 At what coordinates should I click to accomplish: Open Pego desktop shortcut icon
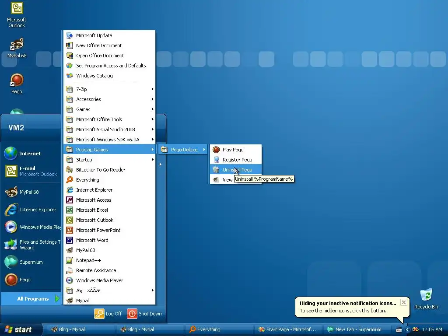(x=17, y=84)
